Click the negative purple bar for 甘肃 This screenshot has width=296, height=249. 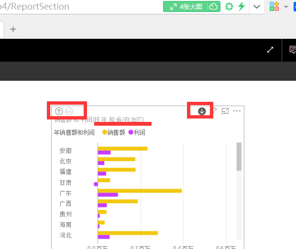(x=96, y=184)
